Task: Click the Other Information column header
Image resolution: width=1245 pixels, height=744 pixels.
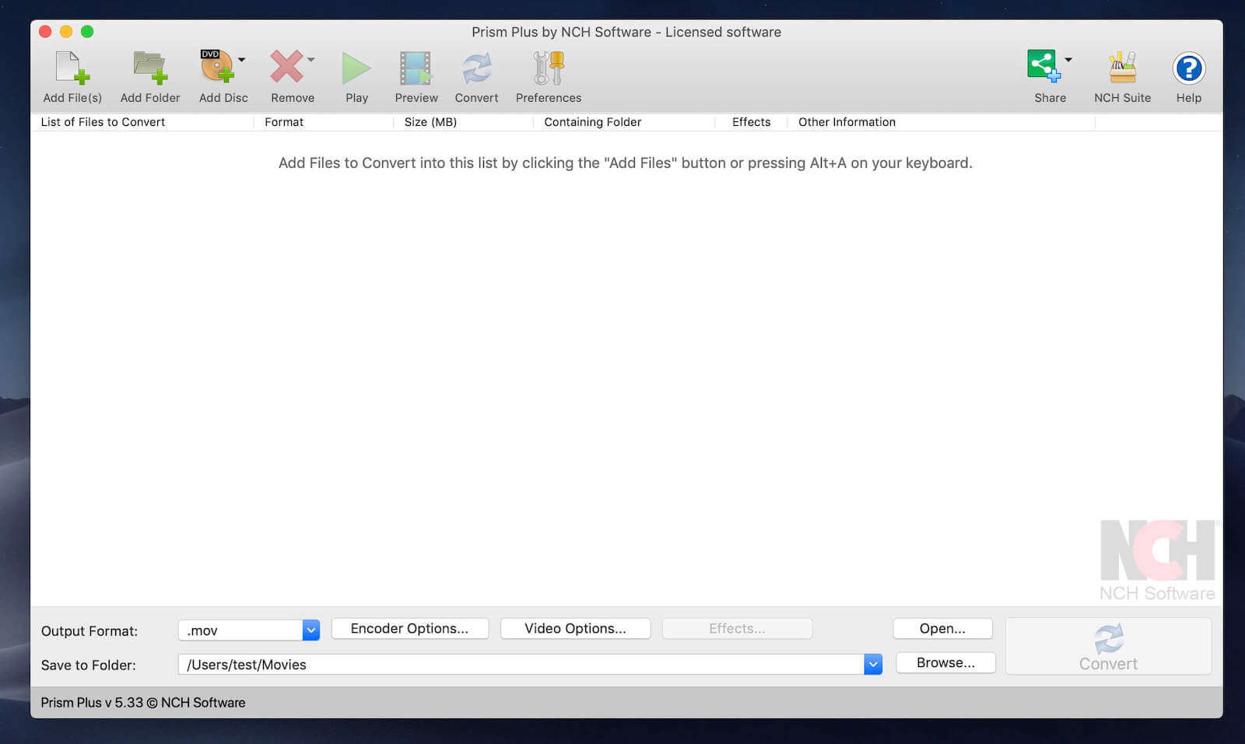Action: coord(941,122)
